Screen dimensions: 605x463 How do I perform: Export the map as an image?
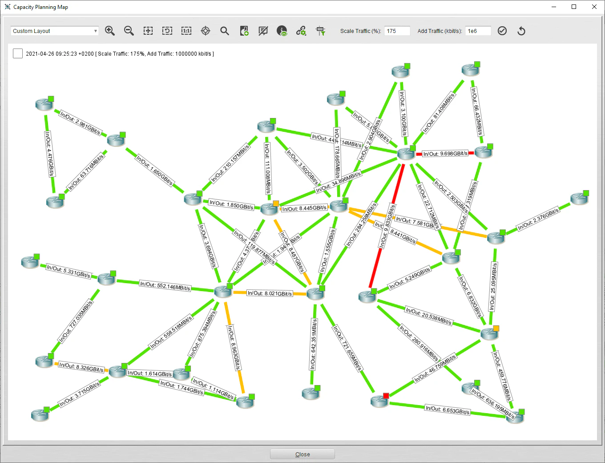(244, 31)
